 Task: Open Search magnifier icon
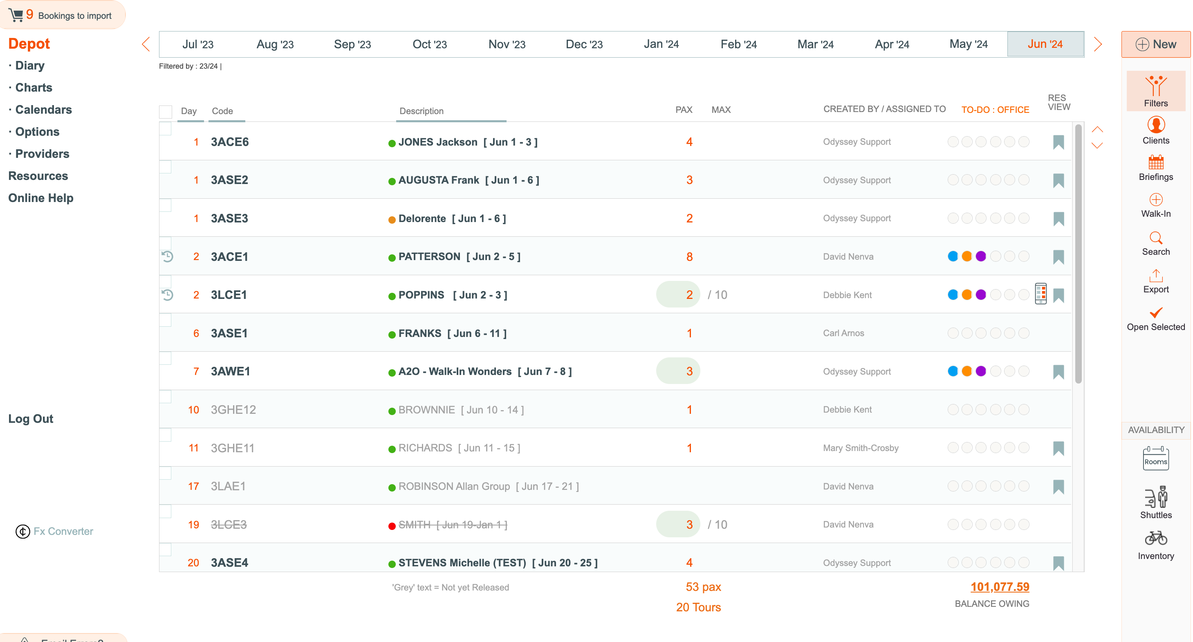[1155, 238]
